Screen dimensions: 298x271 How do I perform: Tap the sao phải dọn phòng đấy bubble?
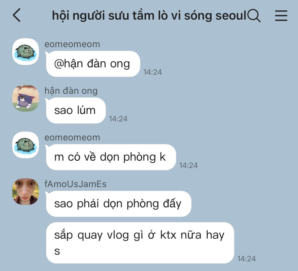pos(119,204)
